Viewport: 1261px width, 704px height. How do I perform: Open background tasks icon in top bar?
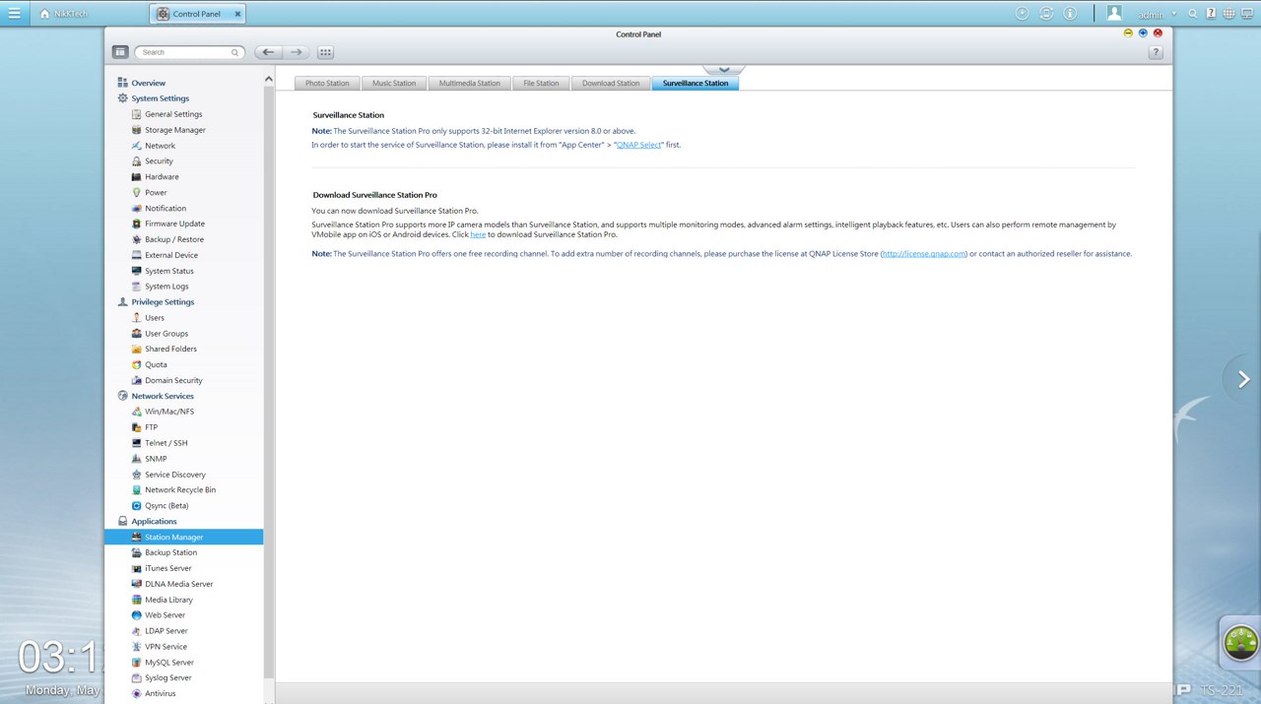point(1022,14)
